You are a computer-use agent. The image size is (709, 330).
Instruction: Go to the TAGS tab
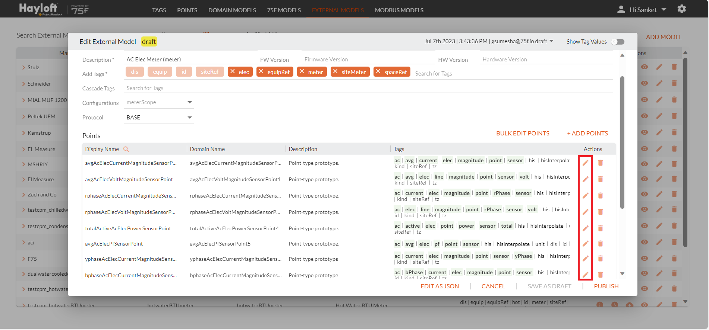(x=159, y=10)
